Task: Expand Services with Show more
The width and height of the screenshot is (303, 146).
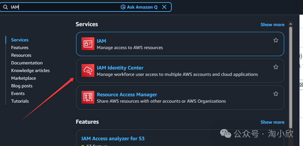Action: (272, 25)
